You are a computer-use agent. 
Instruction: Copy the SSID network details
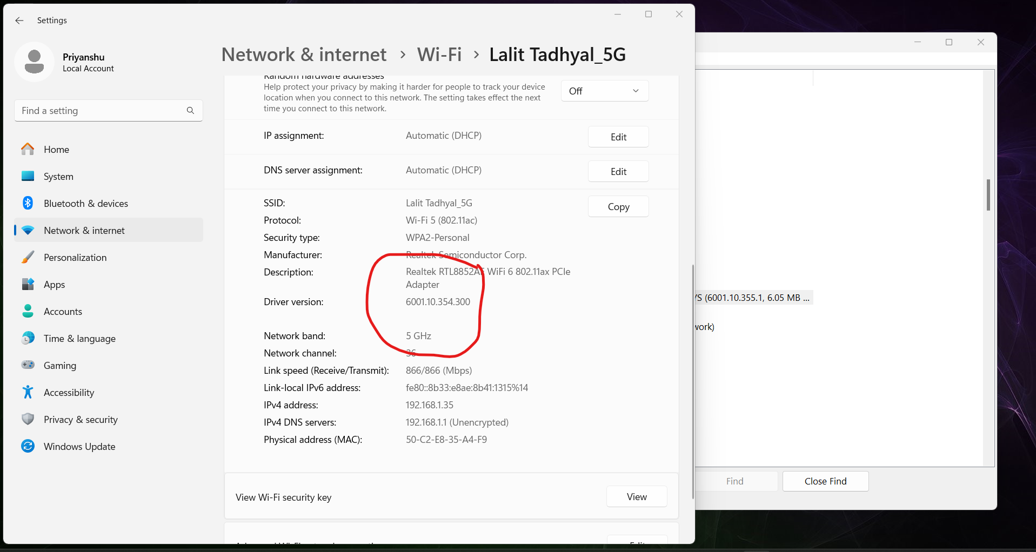[618, 206]
